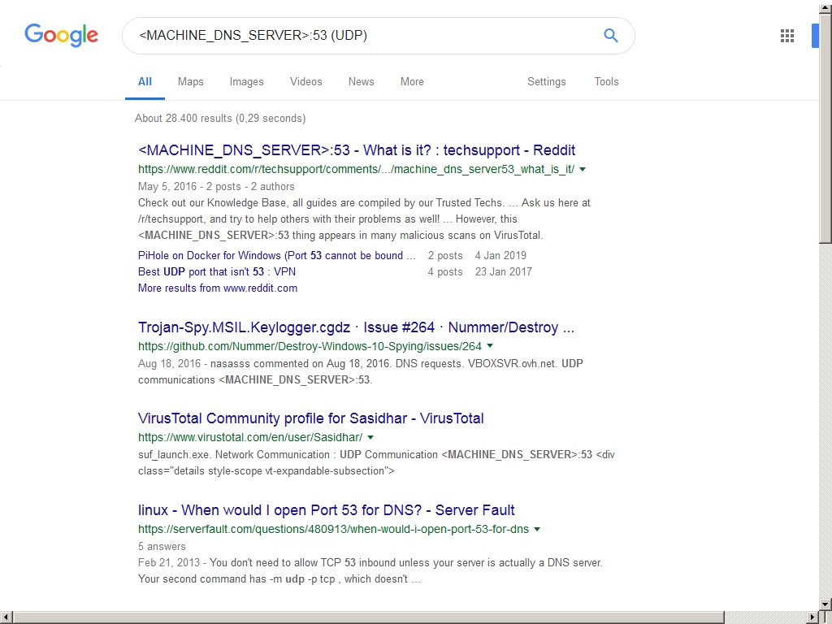Switch to the News tab
Viewport: 832px width, 624px height.
click(361, 82)
